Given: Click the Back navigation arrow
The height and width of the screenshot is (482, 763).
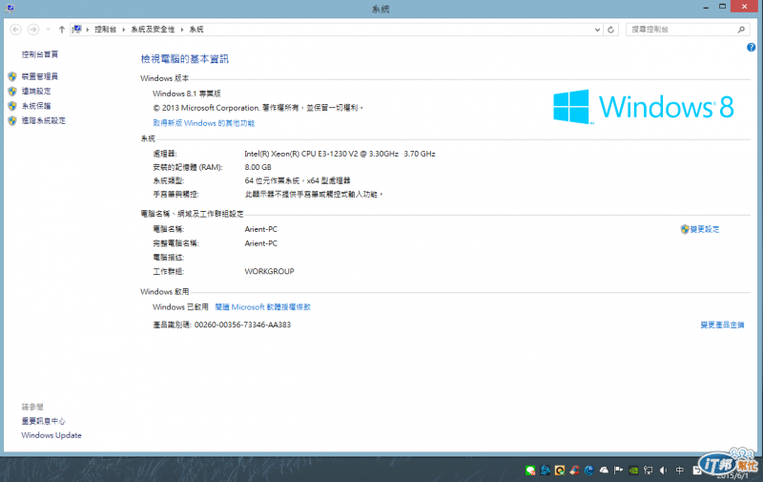Looking at the screenshot, I should tap(15, 30).
